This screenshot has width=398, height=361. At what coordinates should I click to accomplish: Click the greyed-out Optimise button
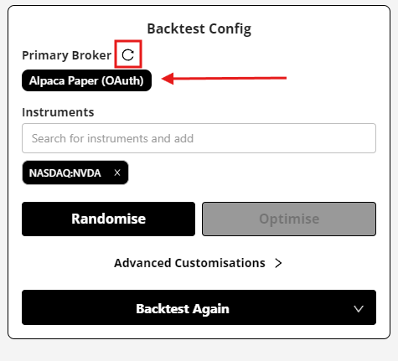point(289,219)
